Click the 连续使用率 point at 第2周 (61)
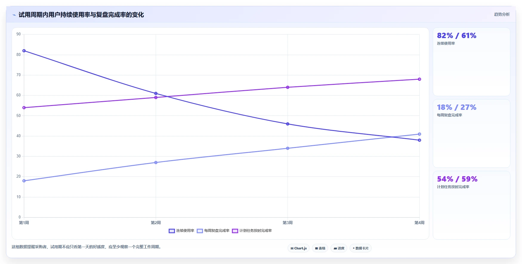Screen dimensions: 522x264 [156, 93]
